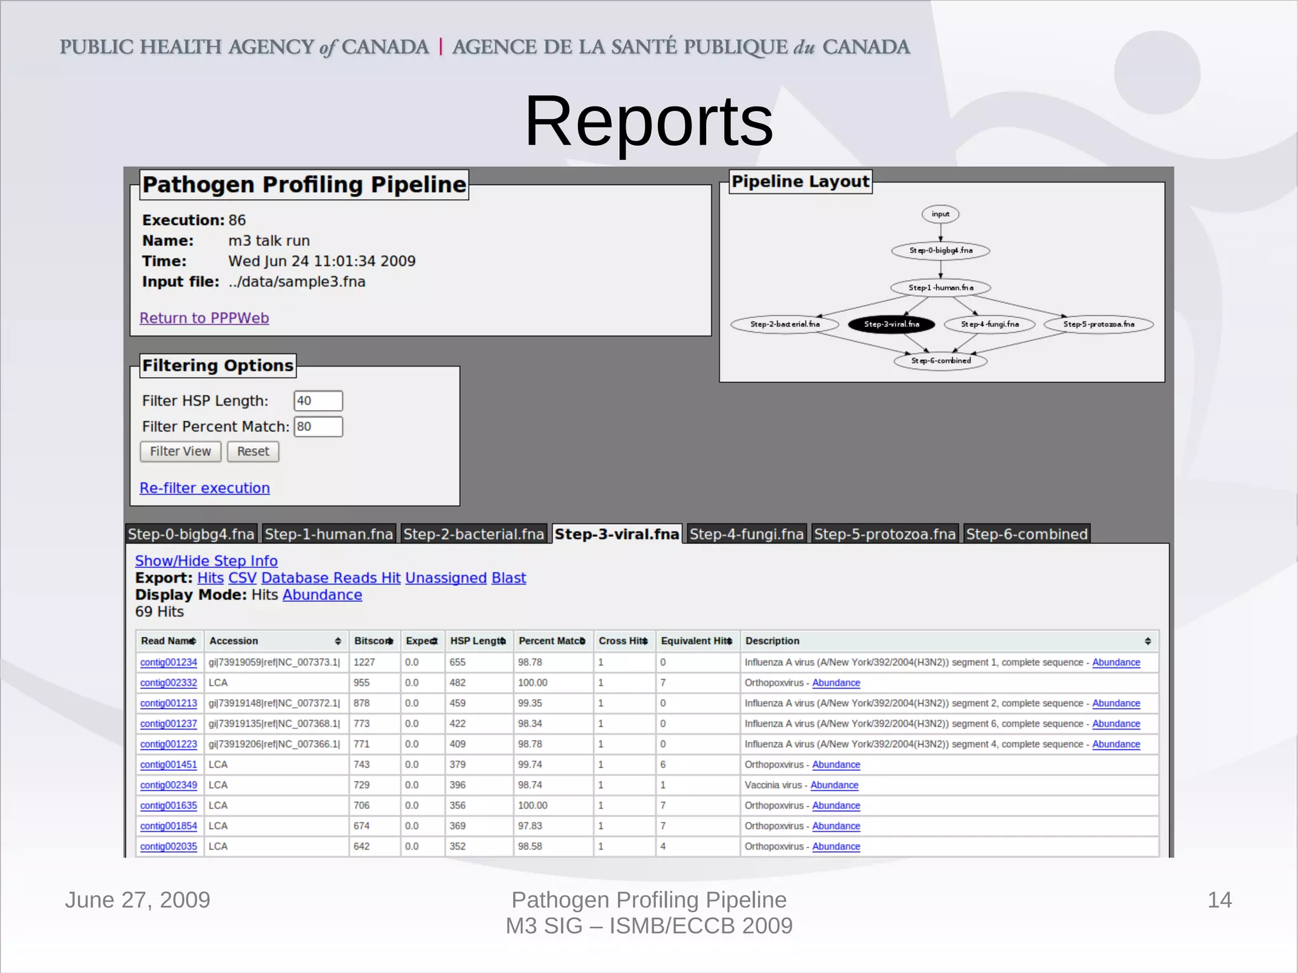Export results as CSV
Viewport: 1298px width, 973px height.
click(x=242, y=578)
